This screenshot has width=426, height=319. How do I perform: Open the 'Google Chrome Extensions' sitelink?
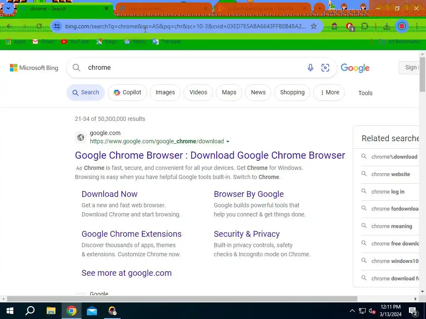coord(131,234)
